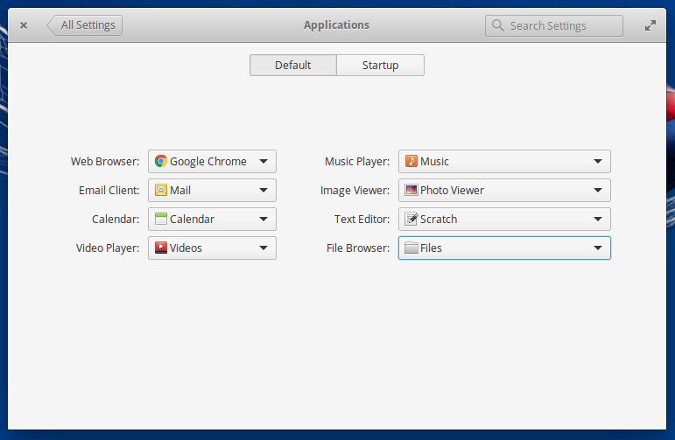Screen dimensions: 675x440
Task: Click the magnifier icon in Search Settings
Action: point(497,25)
